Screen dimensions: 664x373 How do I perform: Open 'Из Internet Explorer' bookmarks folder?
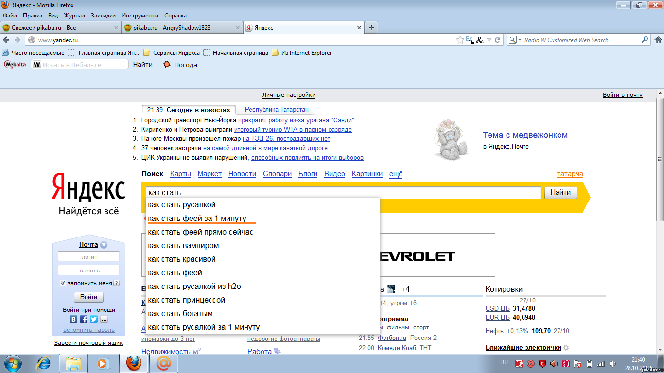[301, 53]
